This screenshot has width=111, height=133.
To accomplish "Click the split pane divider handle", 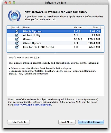I will coord(55,53).
